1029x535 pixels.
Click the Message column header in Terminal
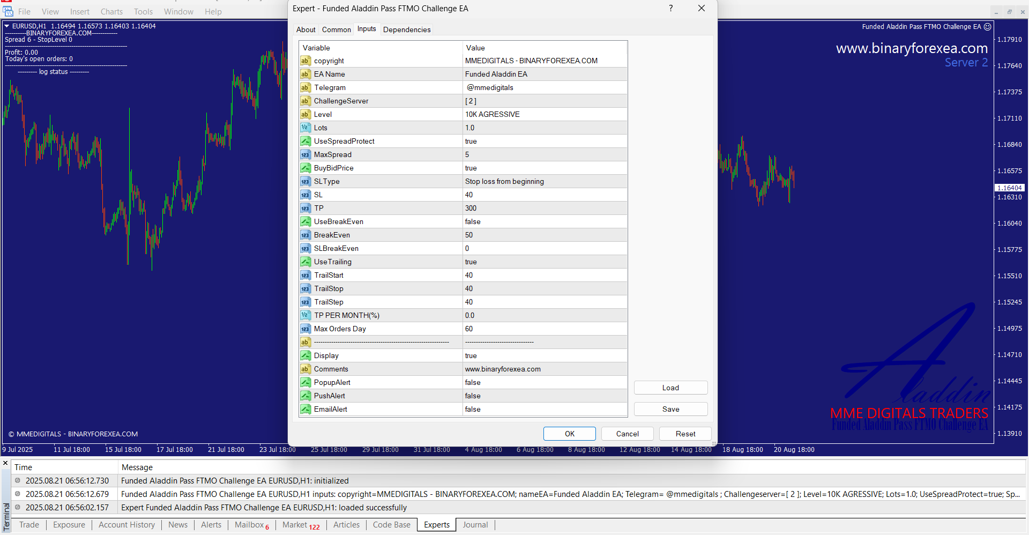(572, 467)
